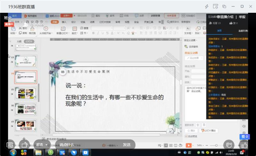Switch to slide sorter grid view
Screen dimensions: 256x156
[171, 145]
